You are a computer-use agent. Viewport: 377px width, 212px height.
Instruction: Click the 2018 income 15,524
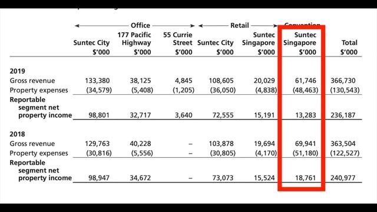pyautogui.click(x=264, y=178)
